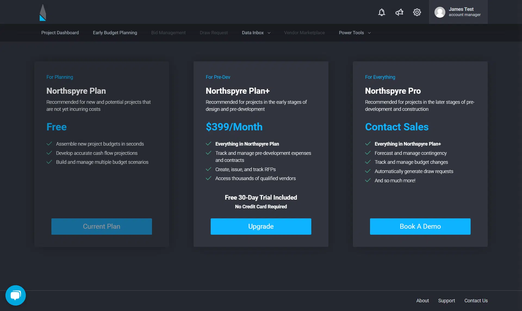Open the notifications bell

click(382, 12)
